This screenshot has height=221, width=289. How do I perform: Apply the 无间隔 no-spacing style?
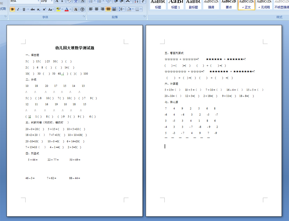point(264,5)
